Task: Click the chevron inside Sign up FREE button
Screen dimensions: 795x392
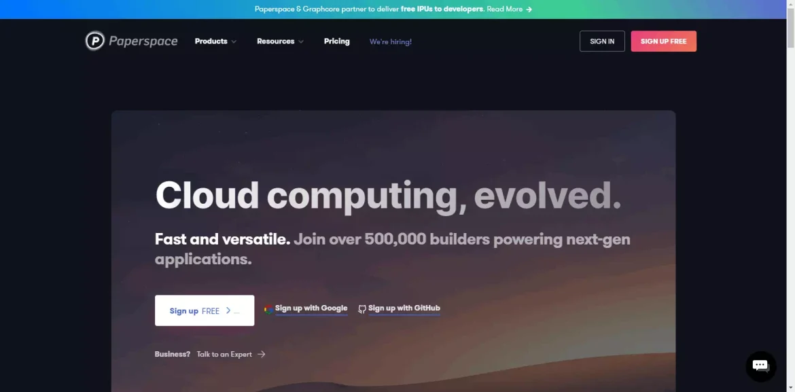Action: (x=228, y=310)
